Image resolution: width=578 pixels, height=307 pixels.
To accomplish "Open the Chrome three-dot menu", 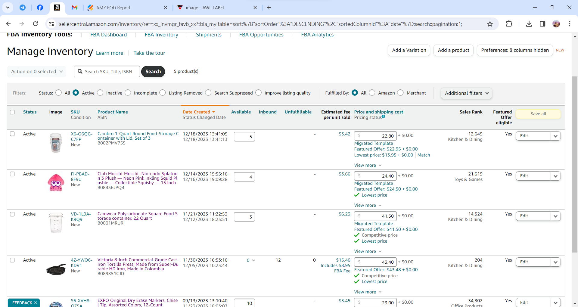I will pyautogui.click(x=570, y=24).
